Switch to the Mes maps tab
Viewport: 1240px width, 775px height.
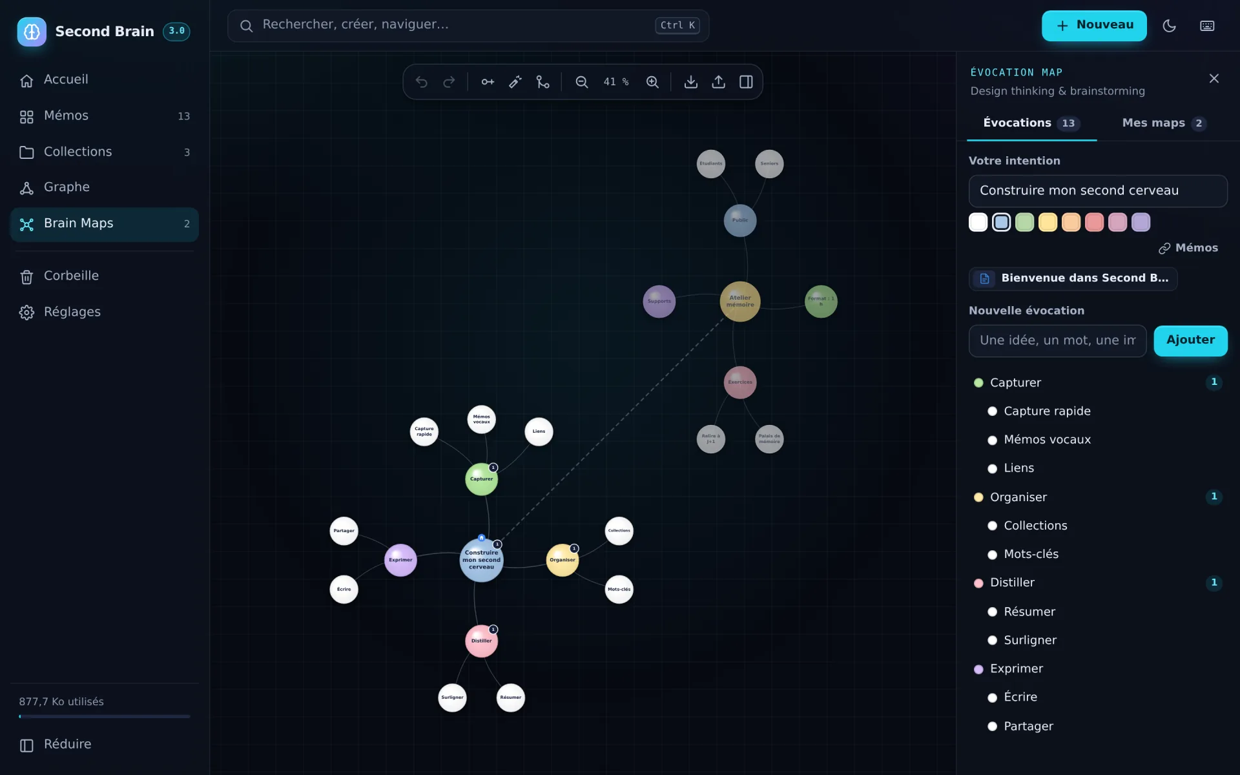pos(1164,123)
